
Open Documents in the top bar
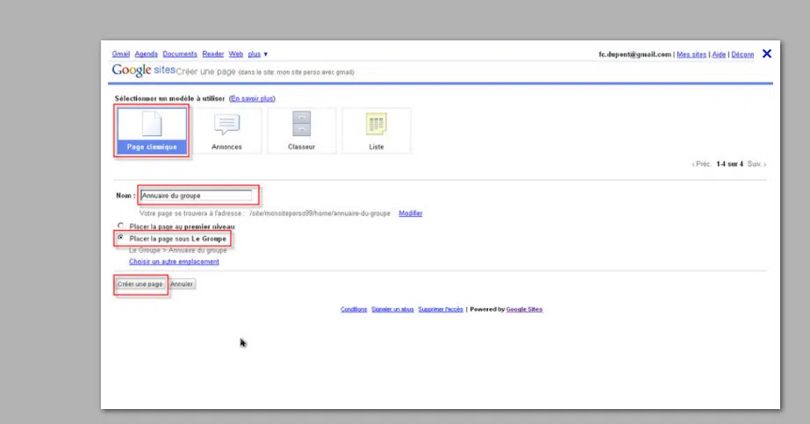click(180, 54)
